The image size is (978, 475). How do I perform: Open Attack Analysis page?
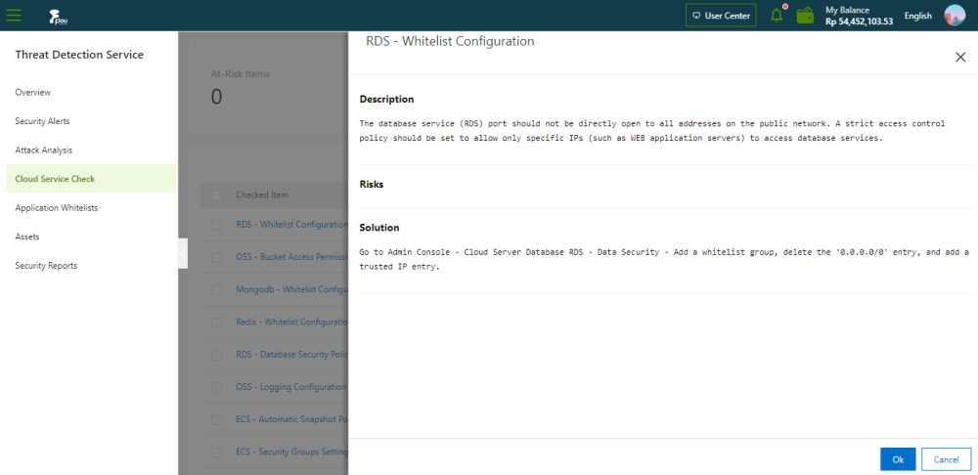[44, 151]
